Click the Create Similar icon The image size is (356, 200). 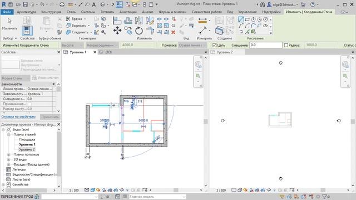coord(220,31)
